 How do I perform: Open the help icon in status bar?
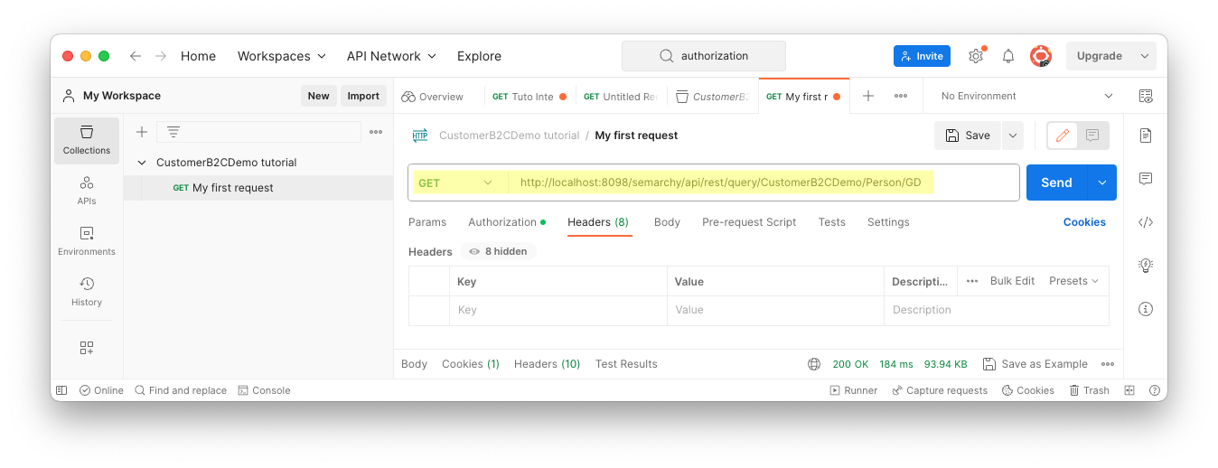[x=1155, y=390]
